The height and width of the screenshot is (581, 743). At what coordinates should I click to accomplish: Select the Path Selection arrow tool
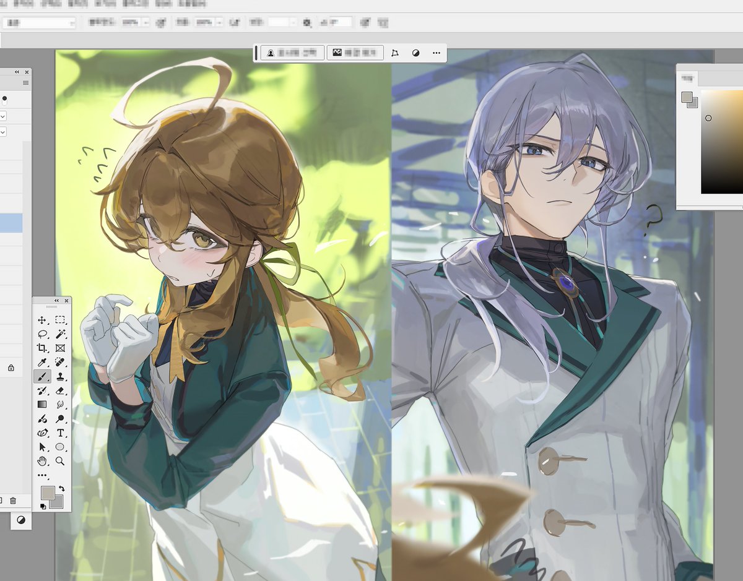42,447
